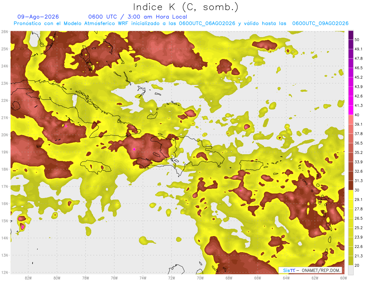Image resolution: width=365 pixels, height=282 pixels.
Task: Click the colorbar value "29.1"
Action: click(359, 199)
